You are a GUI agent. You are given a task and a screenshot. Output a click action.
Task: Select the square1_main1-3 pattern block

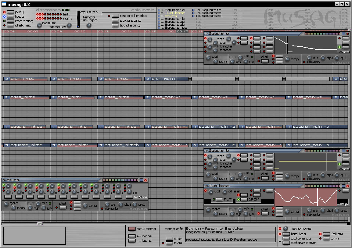pyautogui.click(x=316, y=127)
